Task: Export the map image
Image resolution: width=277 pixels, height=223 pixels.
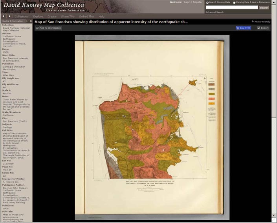Action: tap(263, 28)
